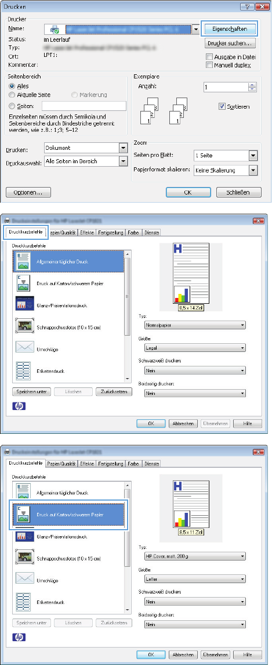Click the Drucker suchen... button
This screenshot has height=665, width=272.
click(229, 43)
